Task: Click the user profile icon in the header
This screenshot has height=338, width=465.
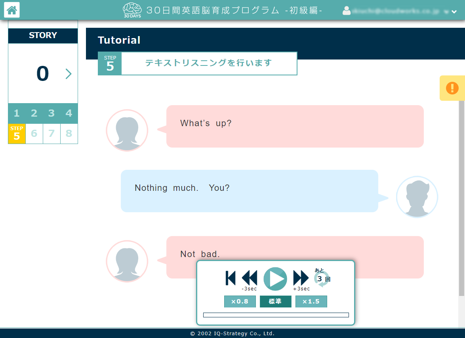Action: (346, 11)
